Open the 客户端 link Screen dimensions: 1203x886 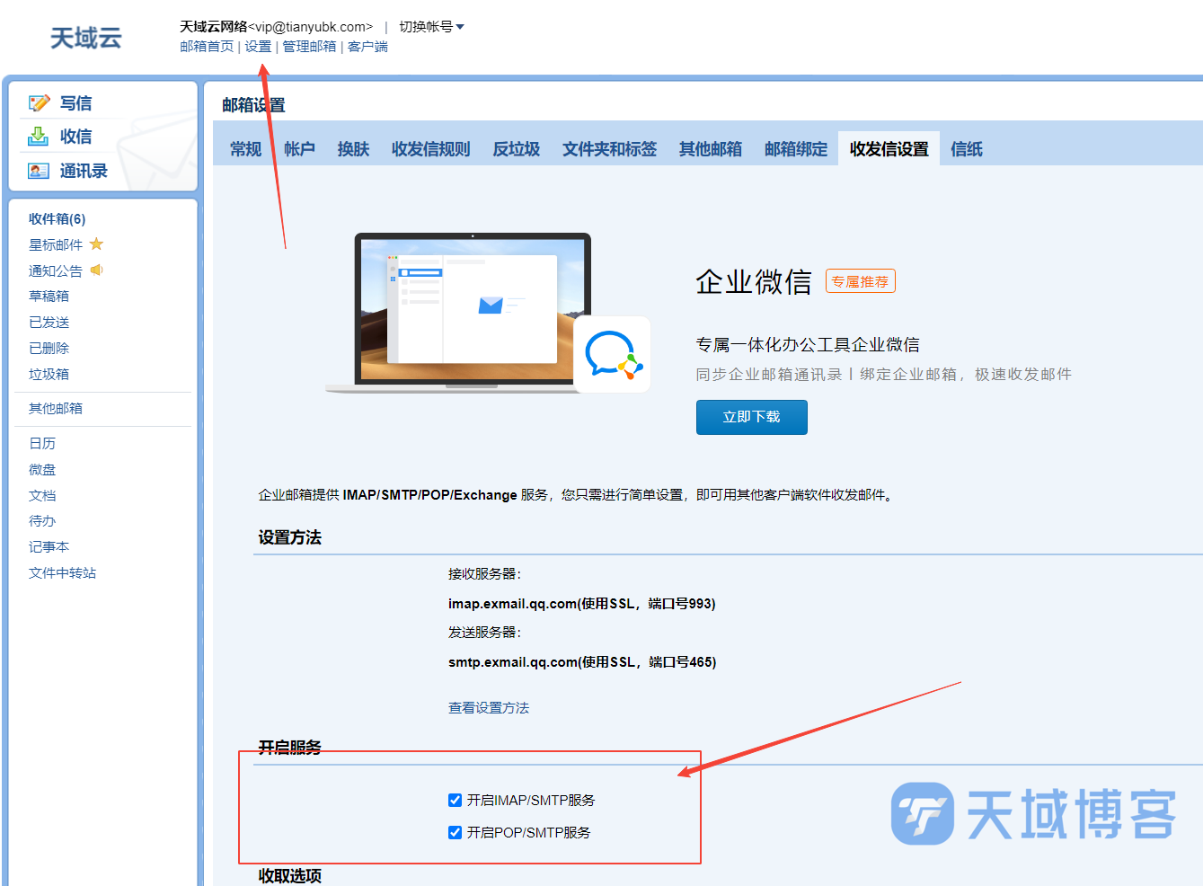click(367, 47)
